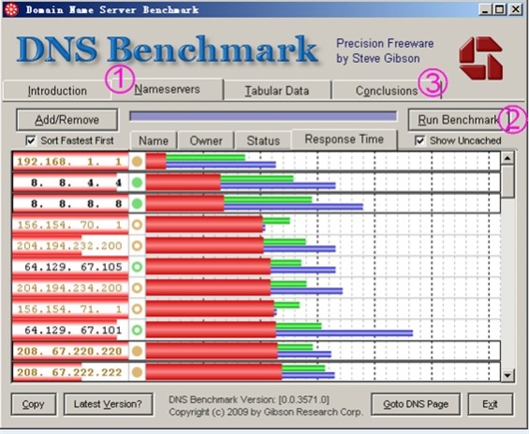The height and width of the screenshot is (434, 529).
Task: Click the benchmark progress bar
Action: tap(264, 117)
